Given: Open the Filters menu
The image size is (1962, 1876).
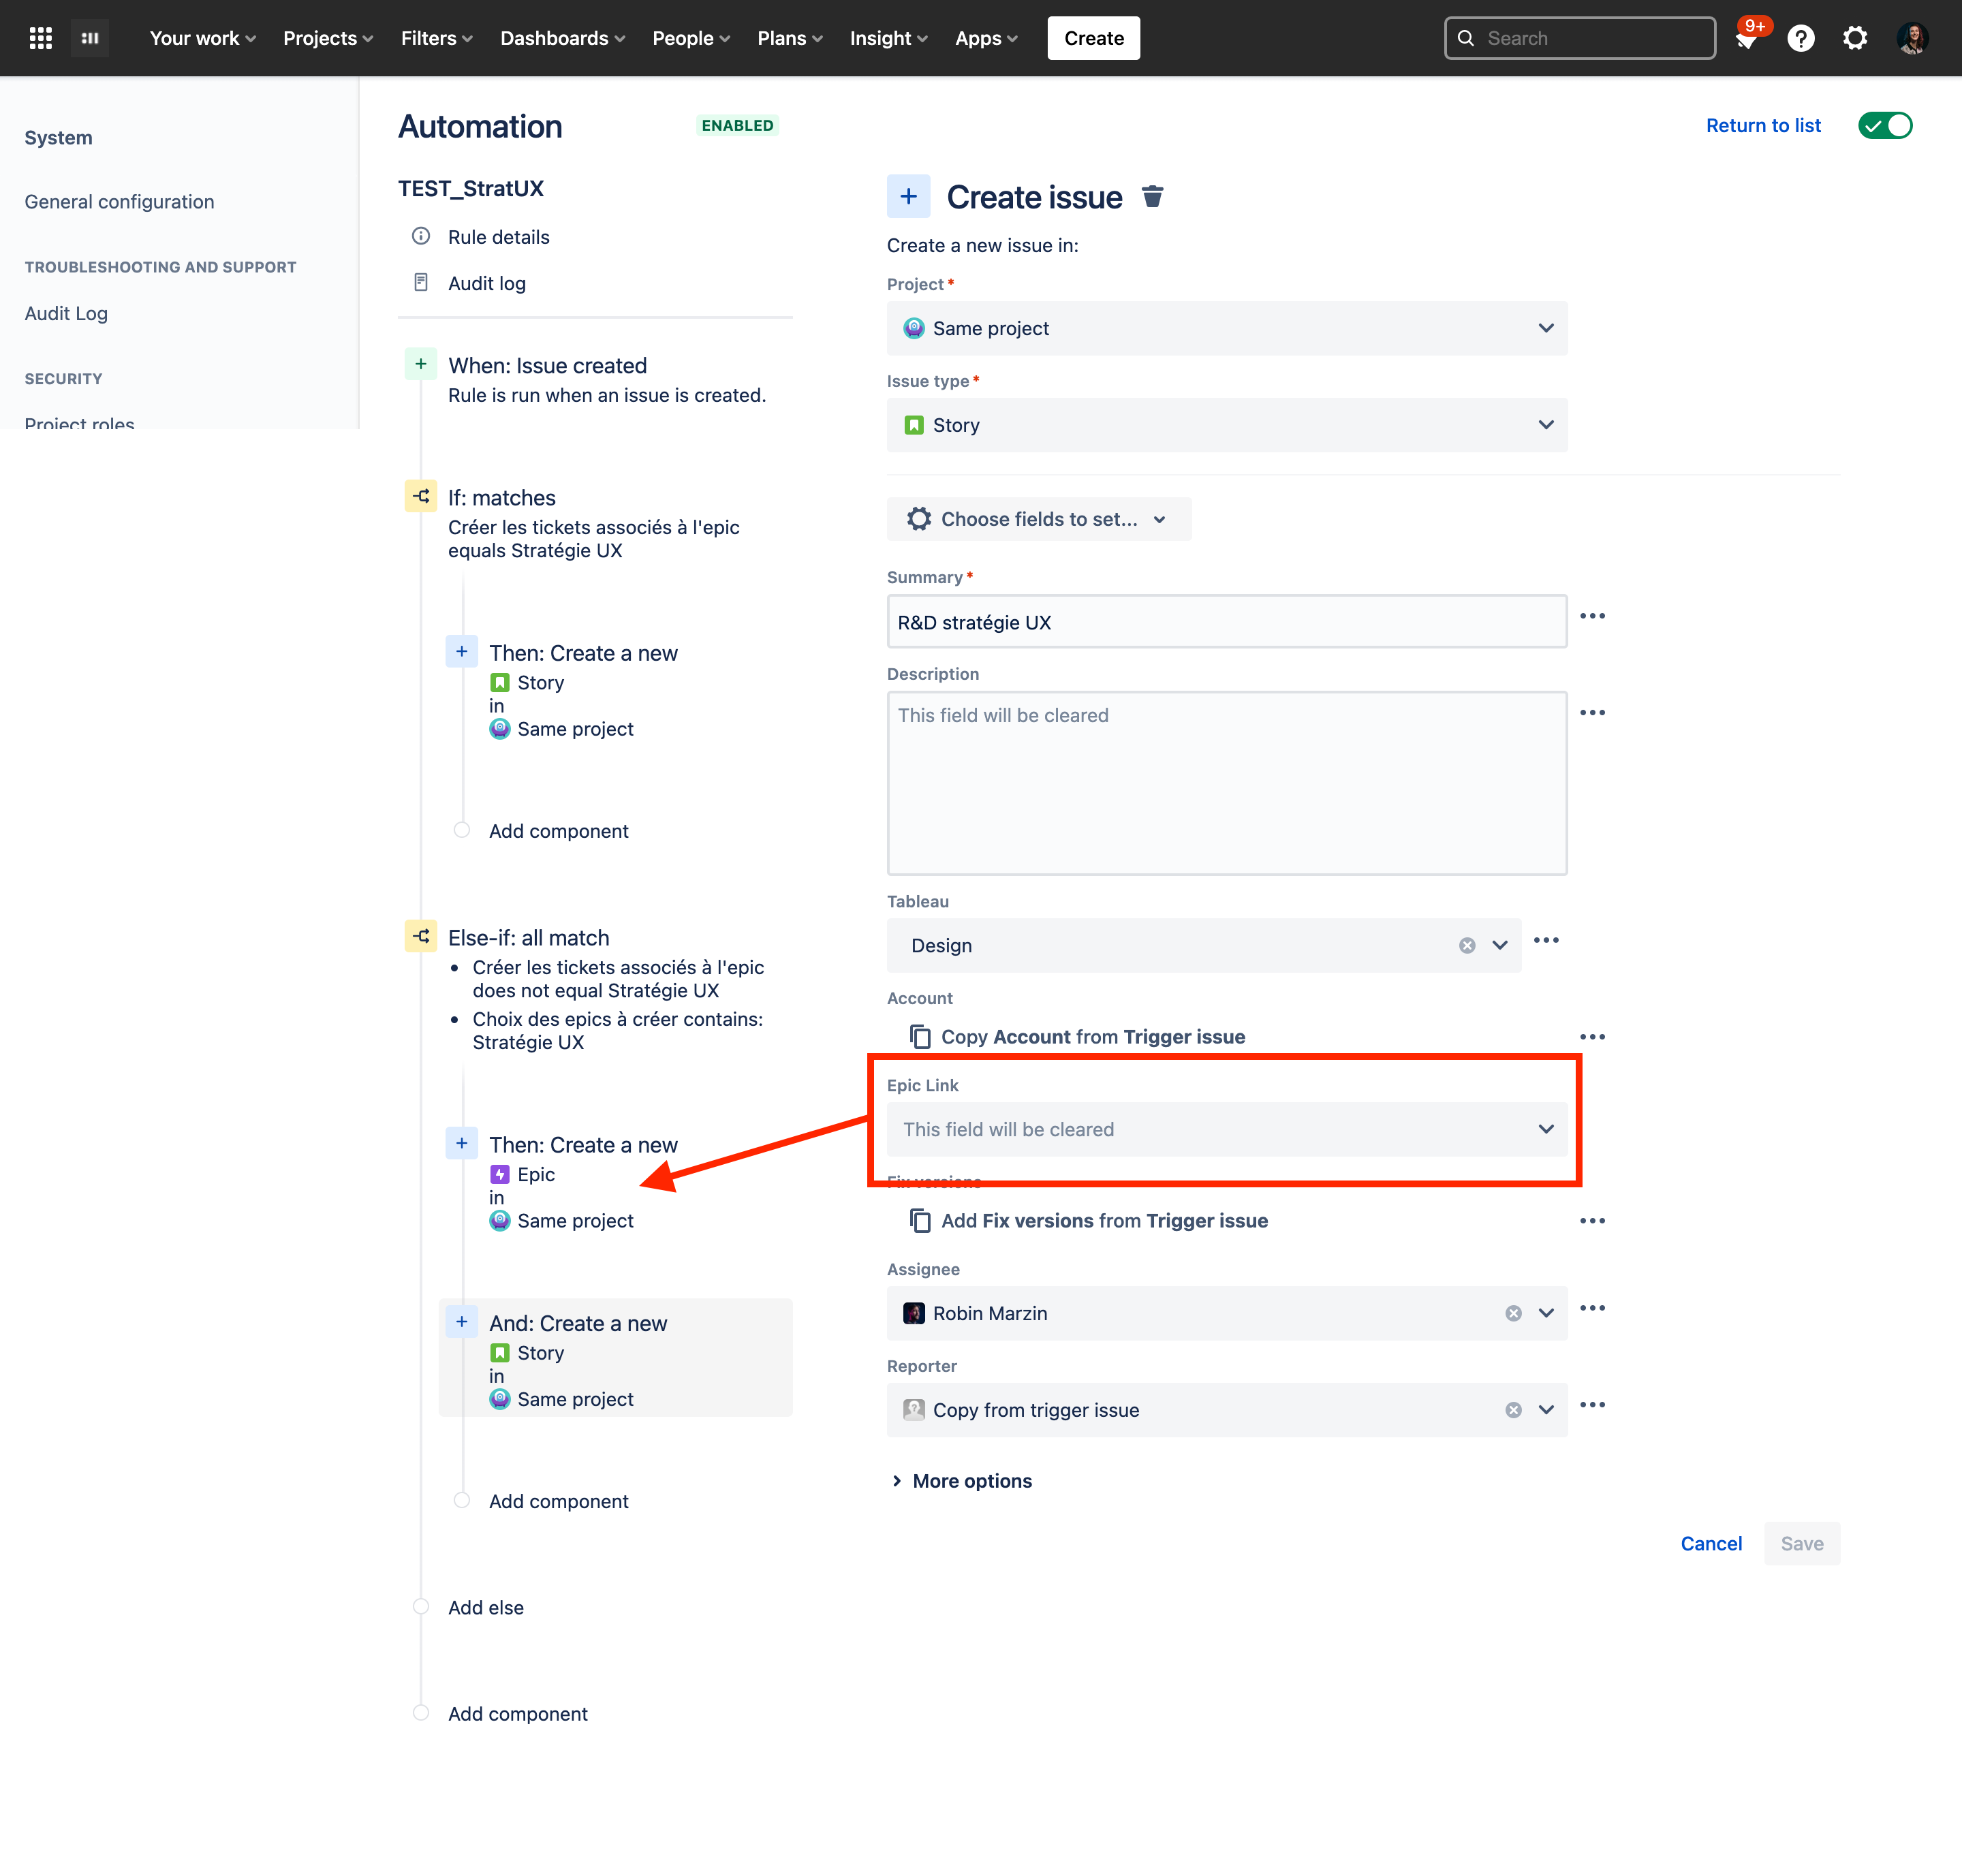Looking at the screenshot, I should (x=437, y=38).
